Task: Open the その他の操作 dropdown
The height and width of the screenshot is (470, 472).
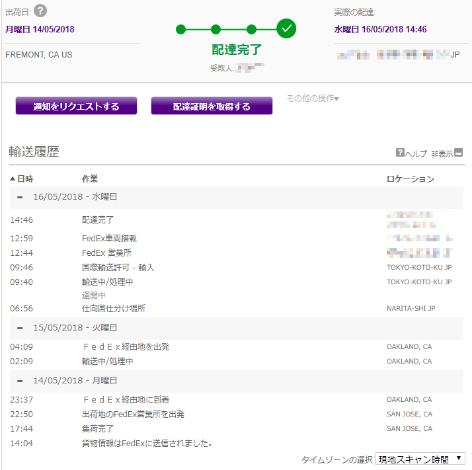Action: click(313, 98)
